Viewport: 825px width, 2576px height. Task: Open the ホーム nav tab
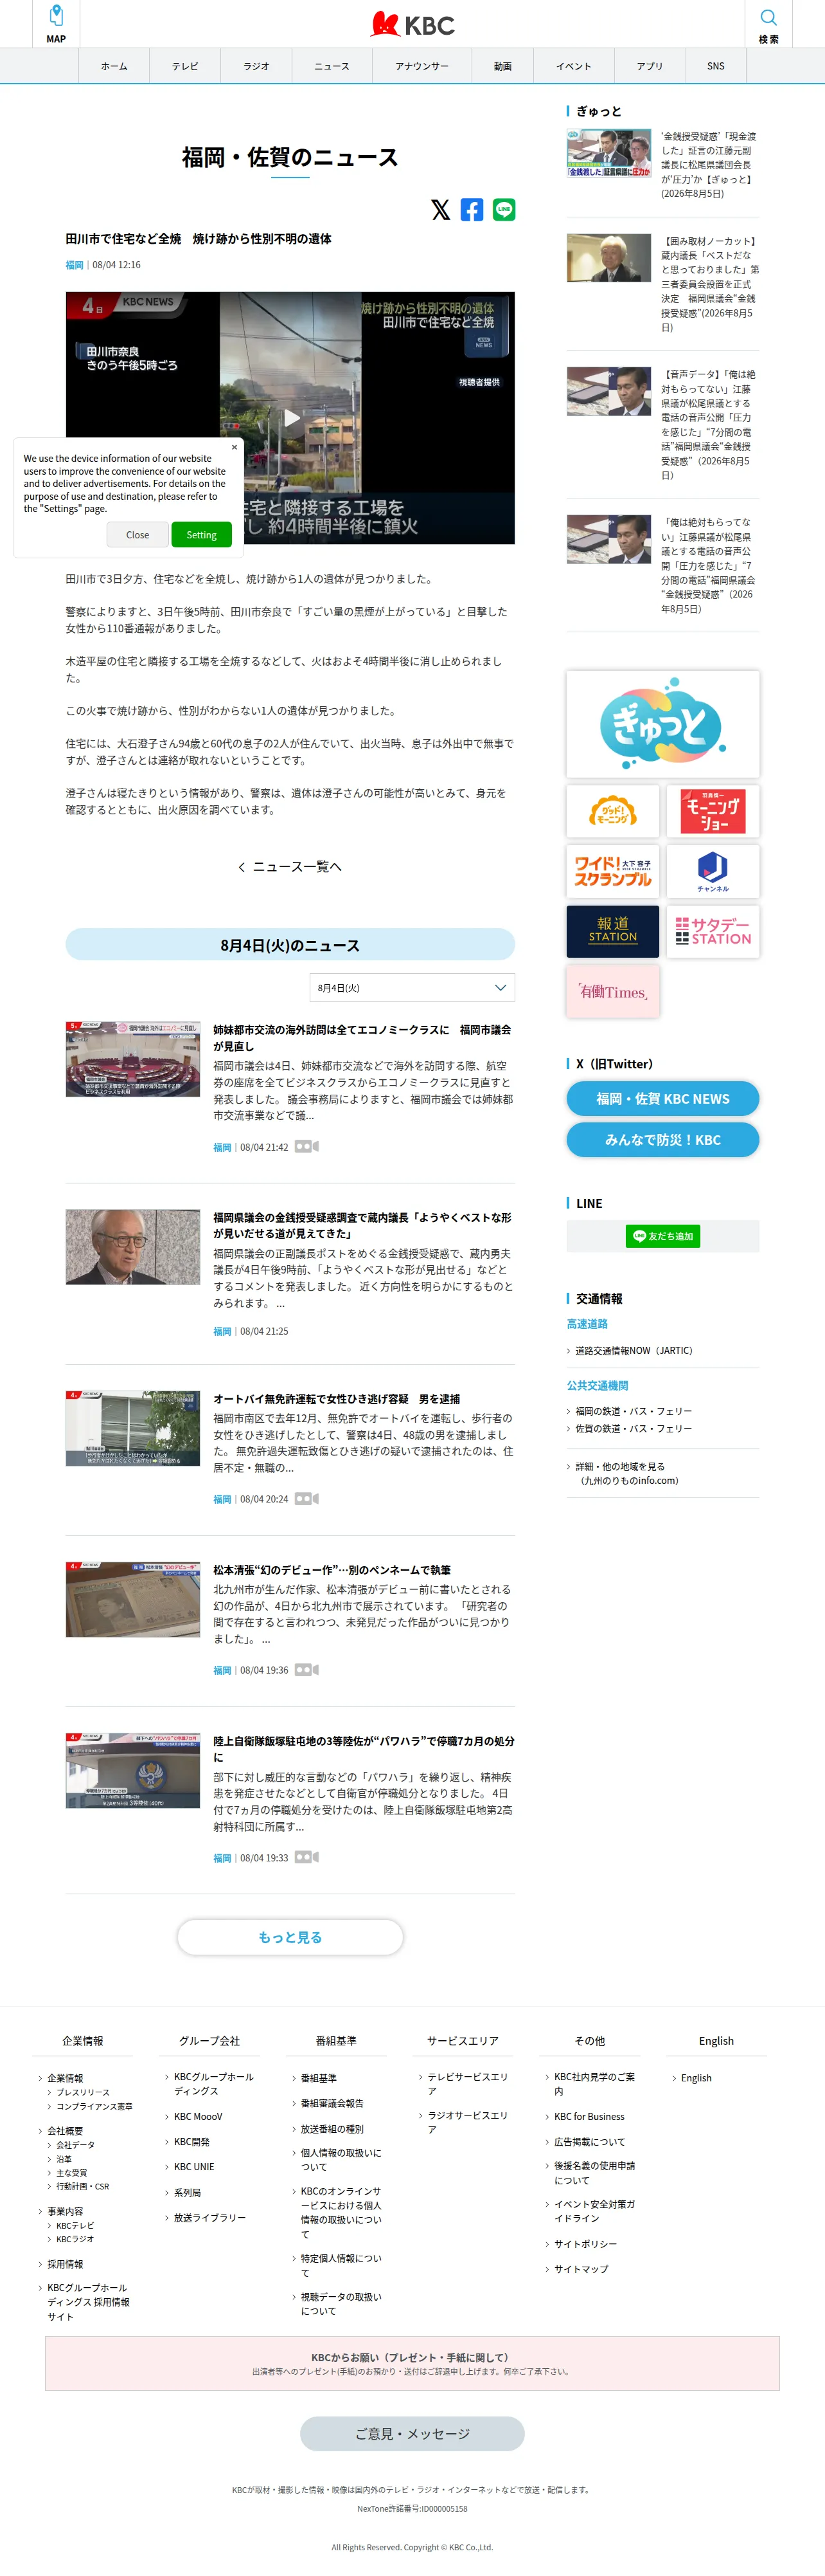[114, 66]
